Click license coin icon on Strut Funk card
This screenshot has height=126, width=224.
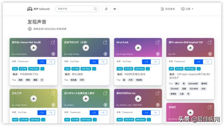click(x=158, y=54)
